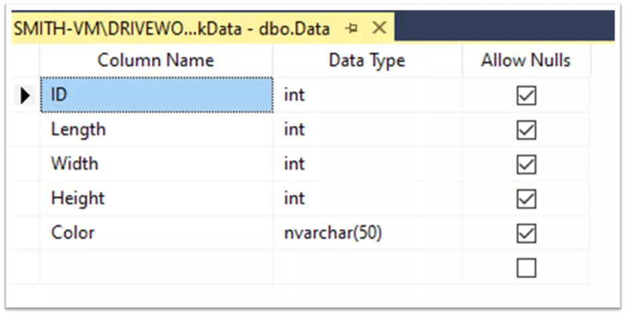626x315 pixels.
Task: Click the Allow Nulls column header
Action: click(x=526, y=61)
